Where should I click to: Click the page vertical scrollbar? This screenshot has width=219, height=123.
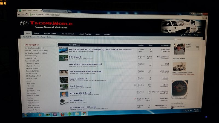point(205,33)
